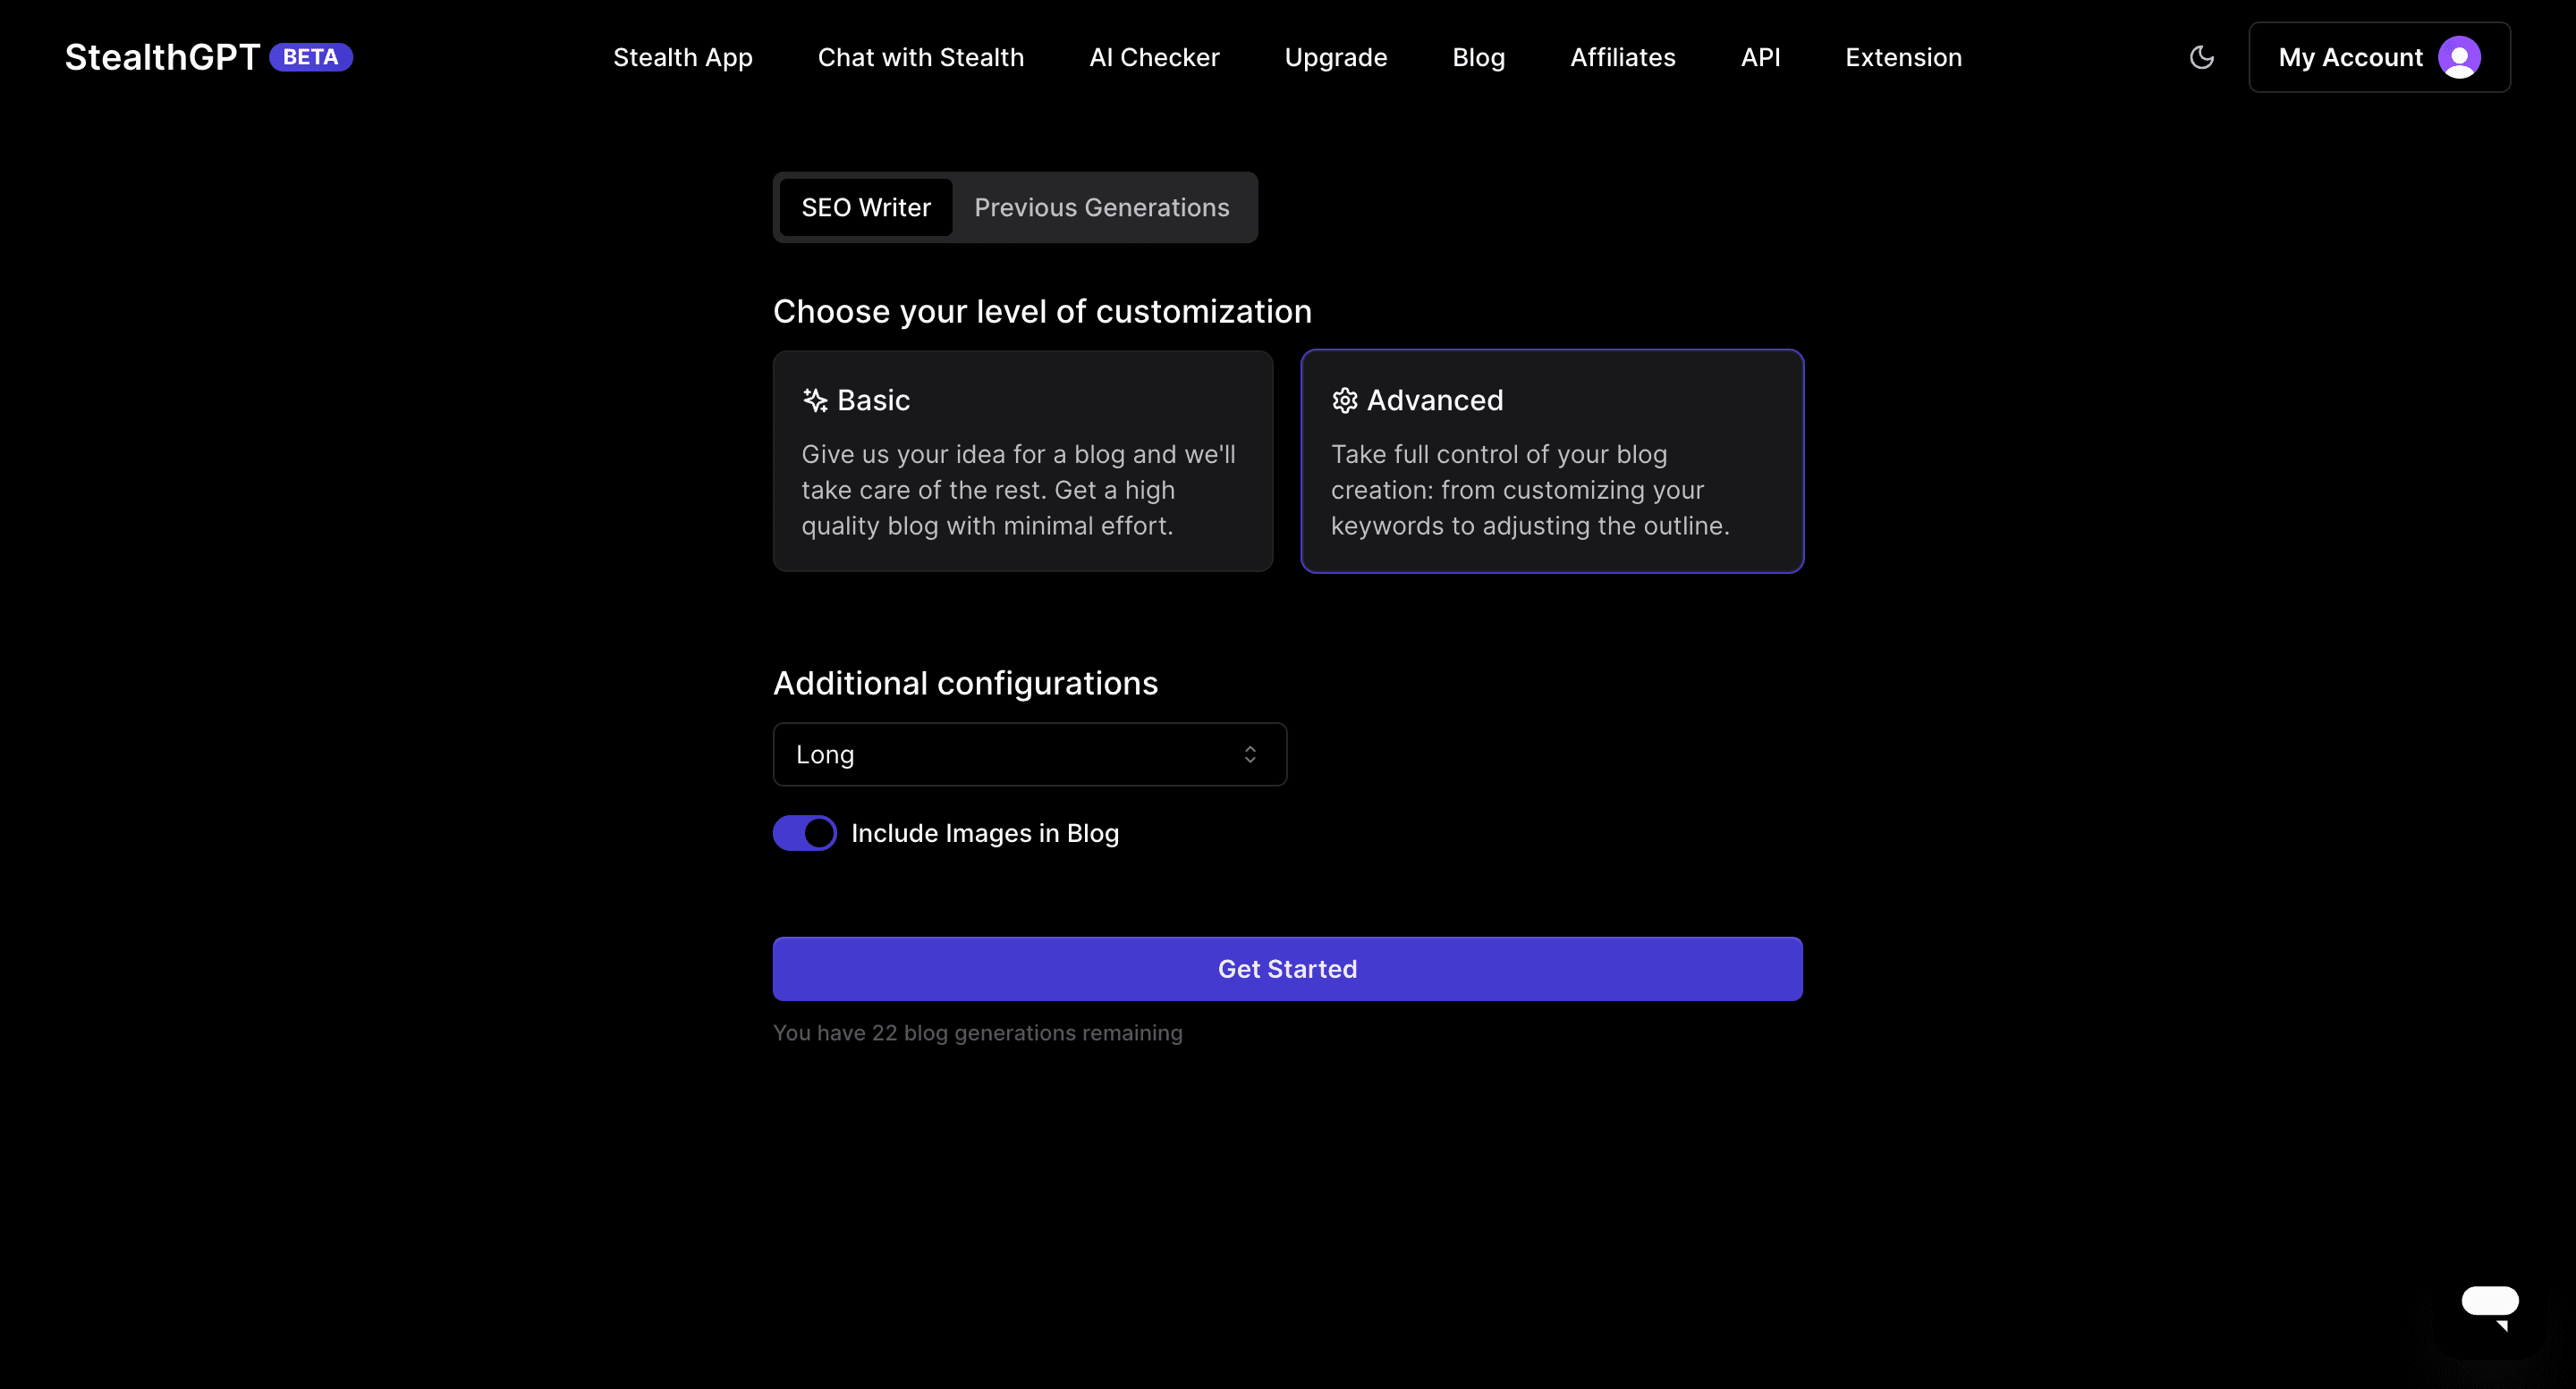Switch to Previous Generations tab
The width and height of the screenshot is (2576, 1389).
1101,208
